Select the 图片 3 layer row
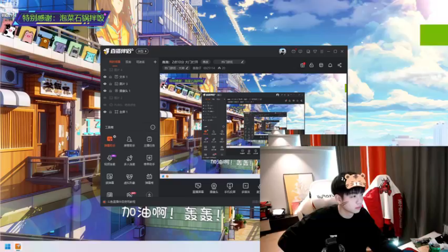 (130, 83)
